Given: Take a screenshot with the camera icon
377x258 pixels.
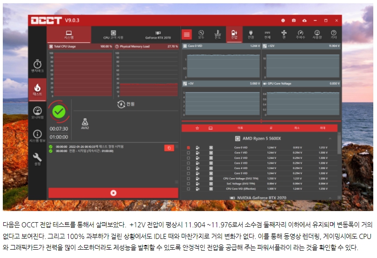Looking at the screenshot, I should (x=294, y=20).
